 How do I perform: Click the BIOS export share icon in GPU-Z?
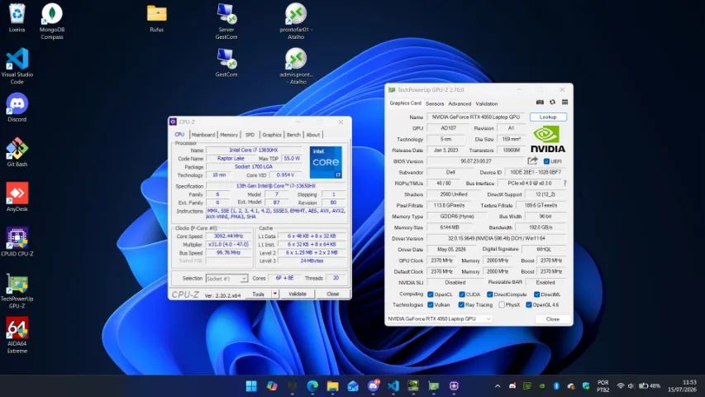tap(532, 160)
